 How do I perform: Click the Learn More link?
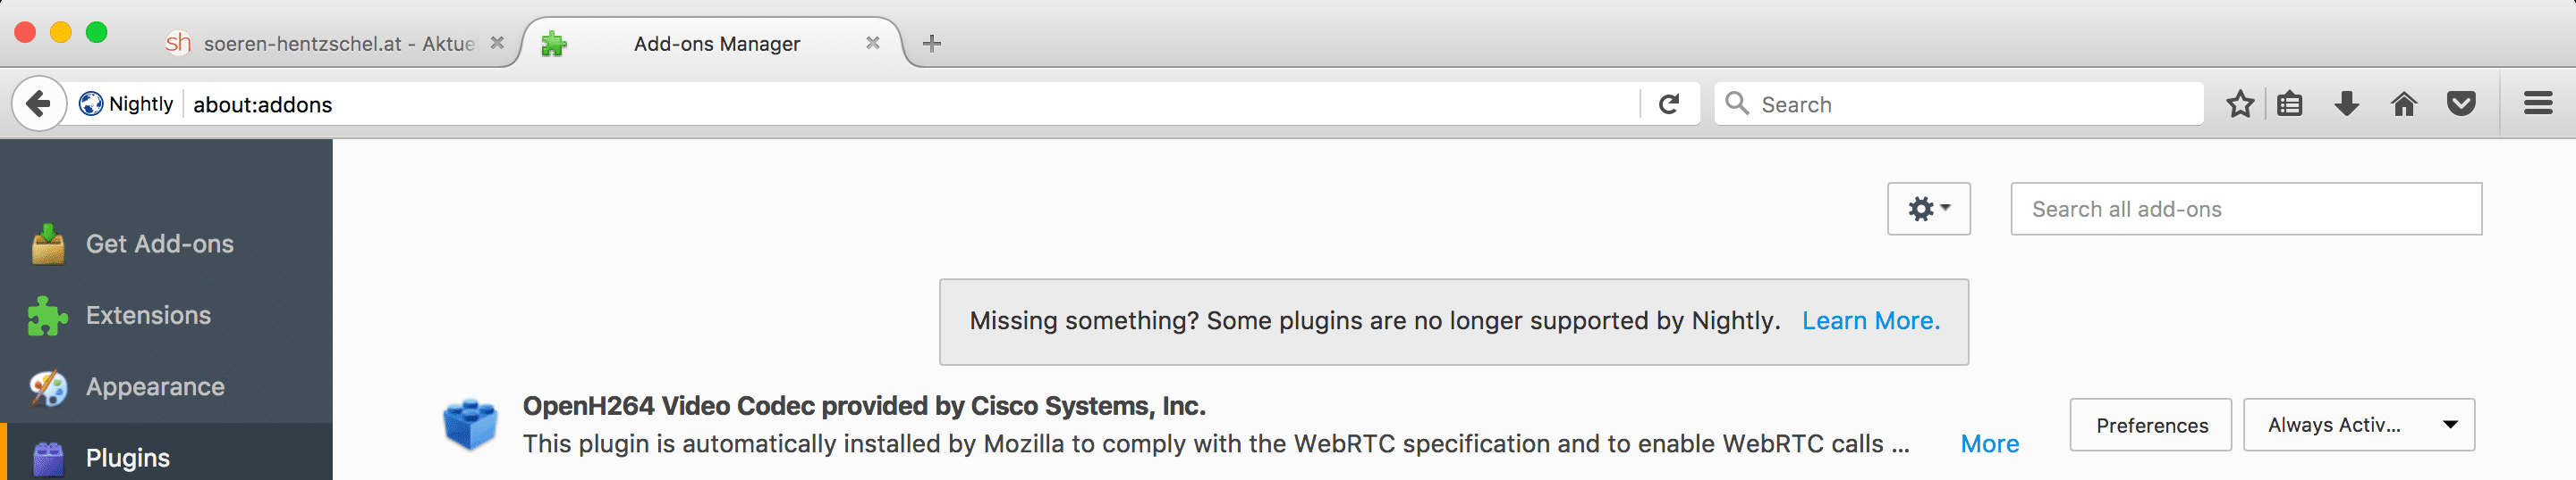pos(1870,321)
